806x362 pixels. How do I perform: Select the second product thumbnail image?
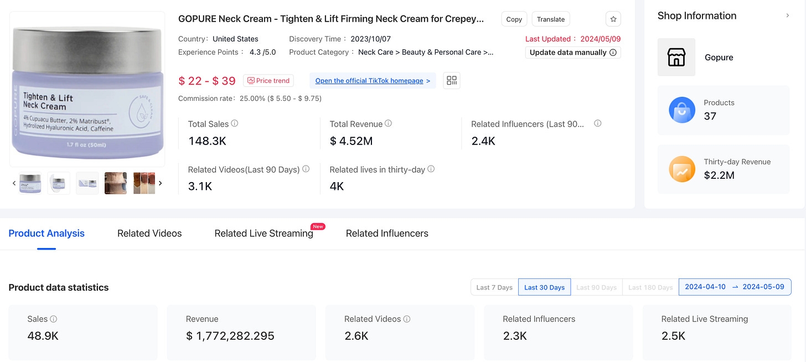[59, 183]
